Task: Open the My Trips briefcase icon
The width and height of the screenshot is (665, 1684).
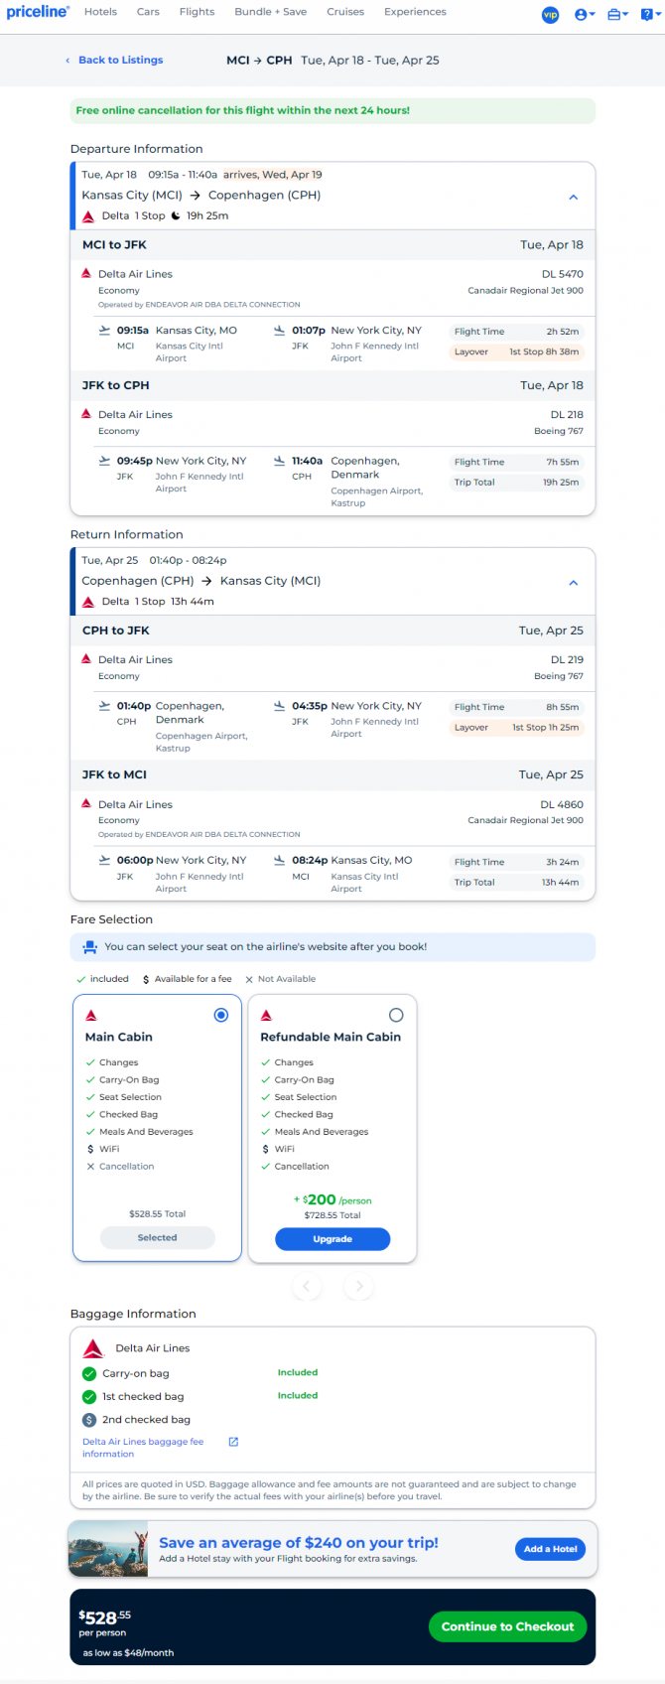Action: pyautogui.click(x=614, y=15)
